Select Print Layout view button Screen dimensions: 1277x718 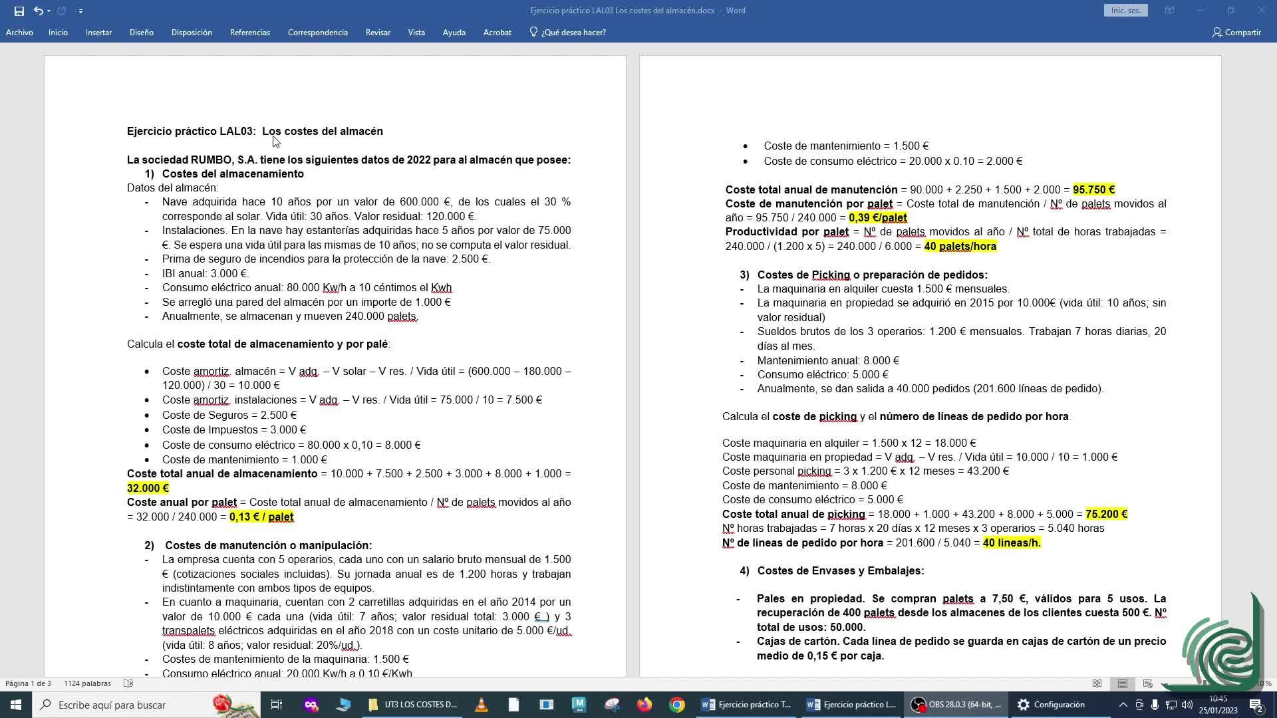click(1123, 683)
